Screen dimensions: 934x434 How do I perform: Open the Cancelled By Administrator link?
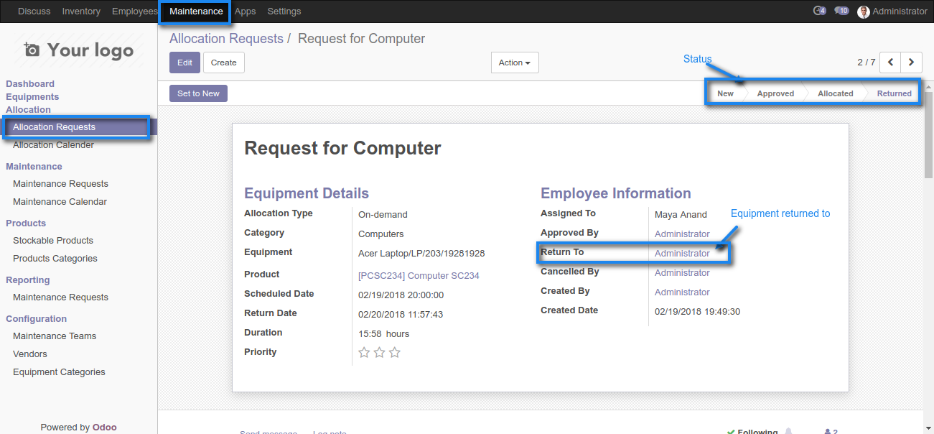tap(682, 273)
